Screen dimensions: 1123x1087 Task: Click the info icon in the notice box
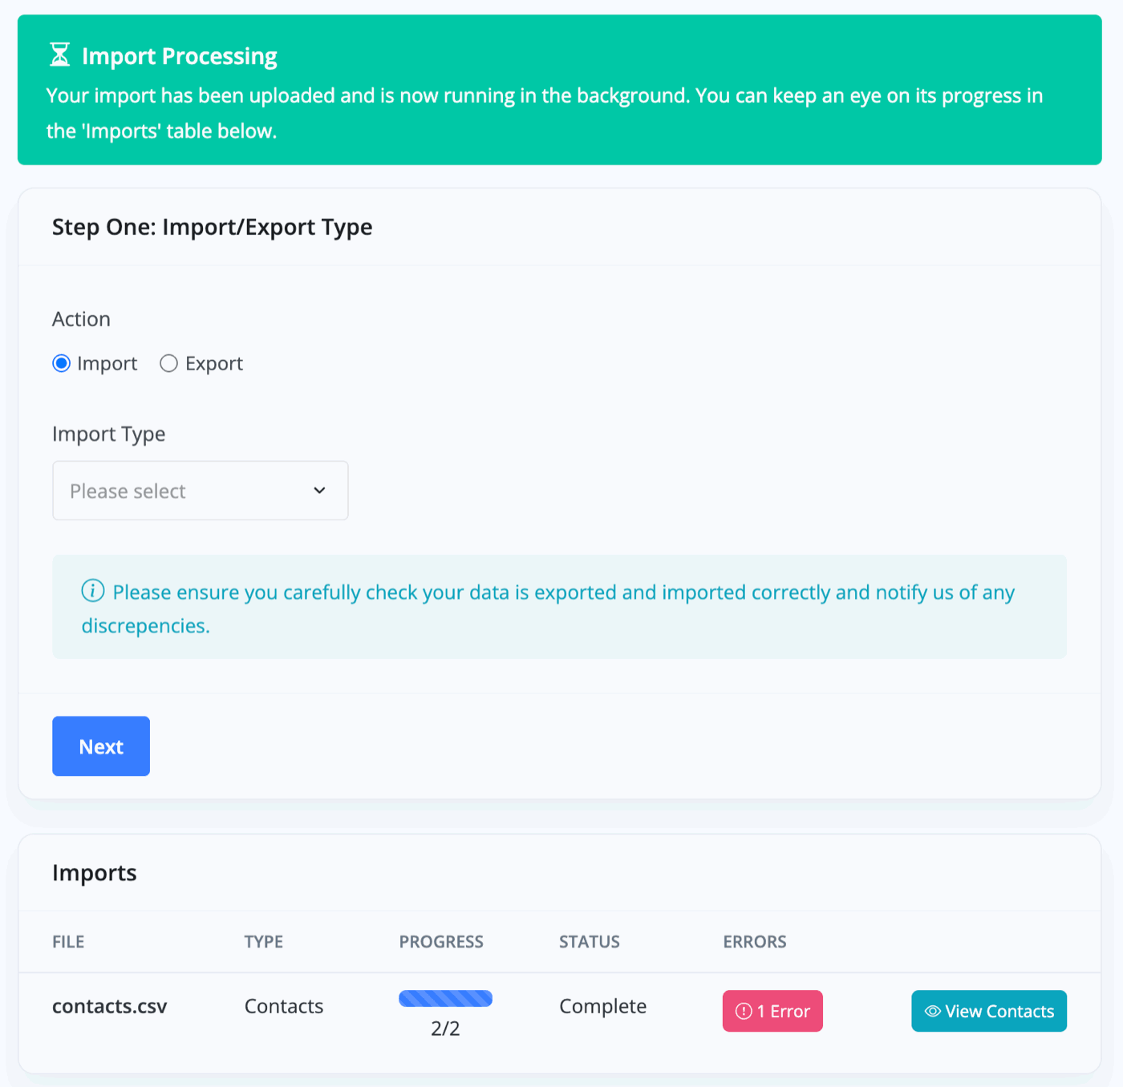point(93,591)
